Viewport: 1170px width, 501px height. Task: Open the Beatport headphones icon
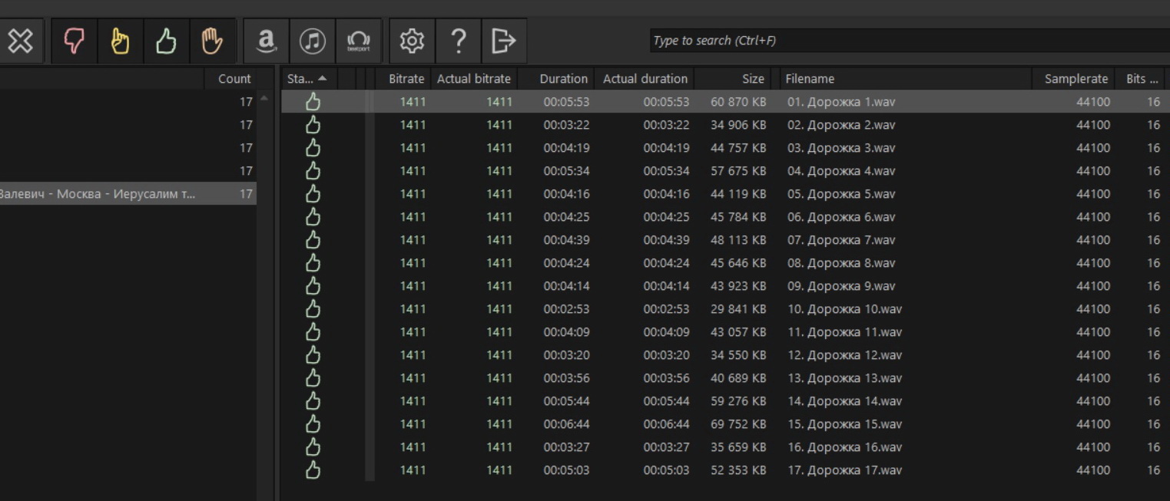[359, 41]
